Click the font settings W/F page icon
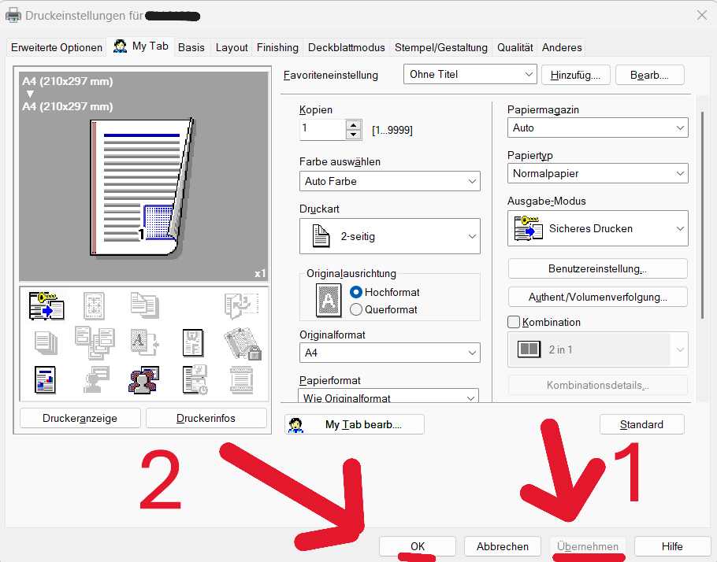 pyautogui.click(x=194, y=342)
